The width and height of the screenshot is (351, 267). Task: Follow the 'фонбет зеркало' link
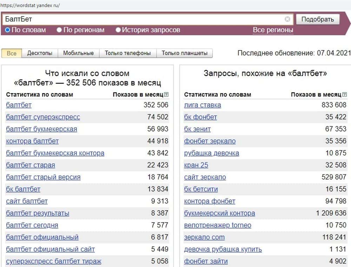tap(210, 141)
